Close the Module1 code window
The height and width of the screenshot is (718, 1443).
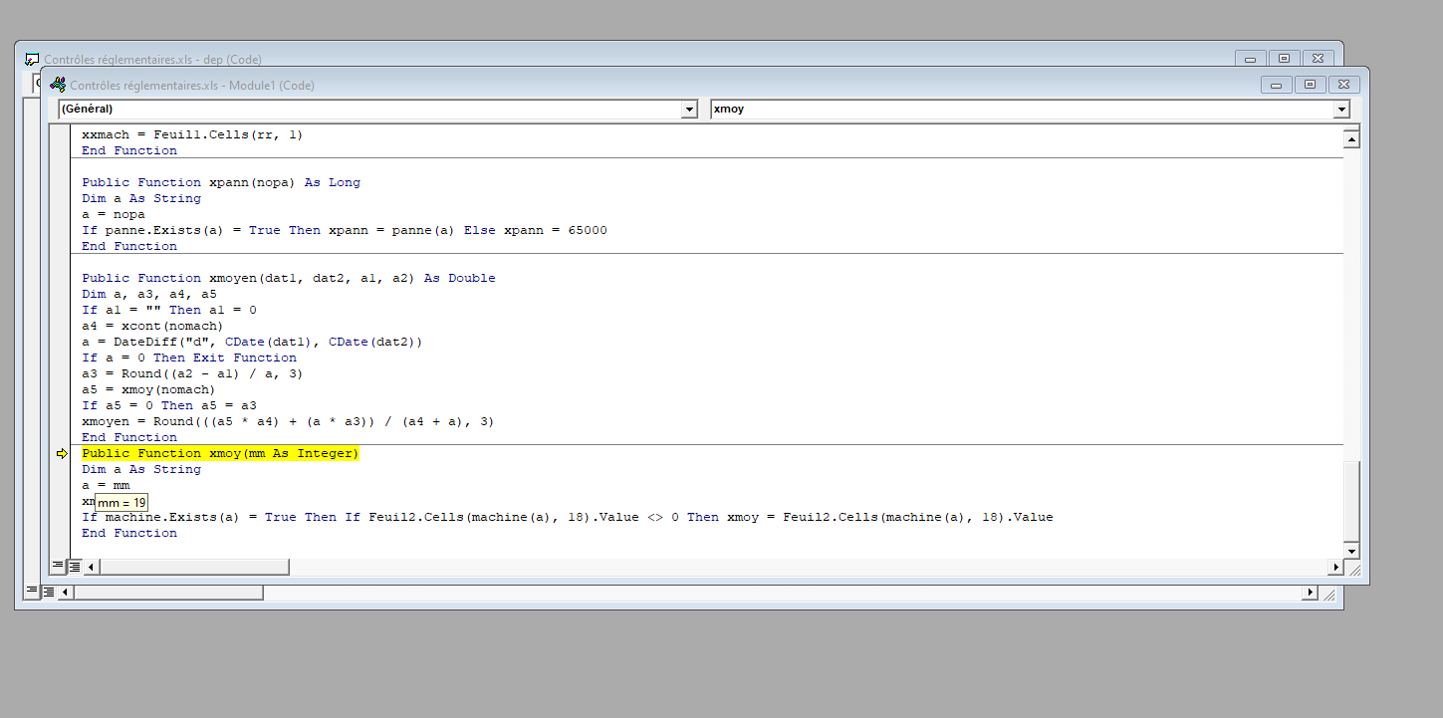click(1344, 85)
